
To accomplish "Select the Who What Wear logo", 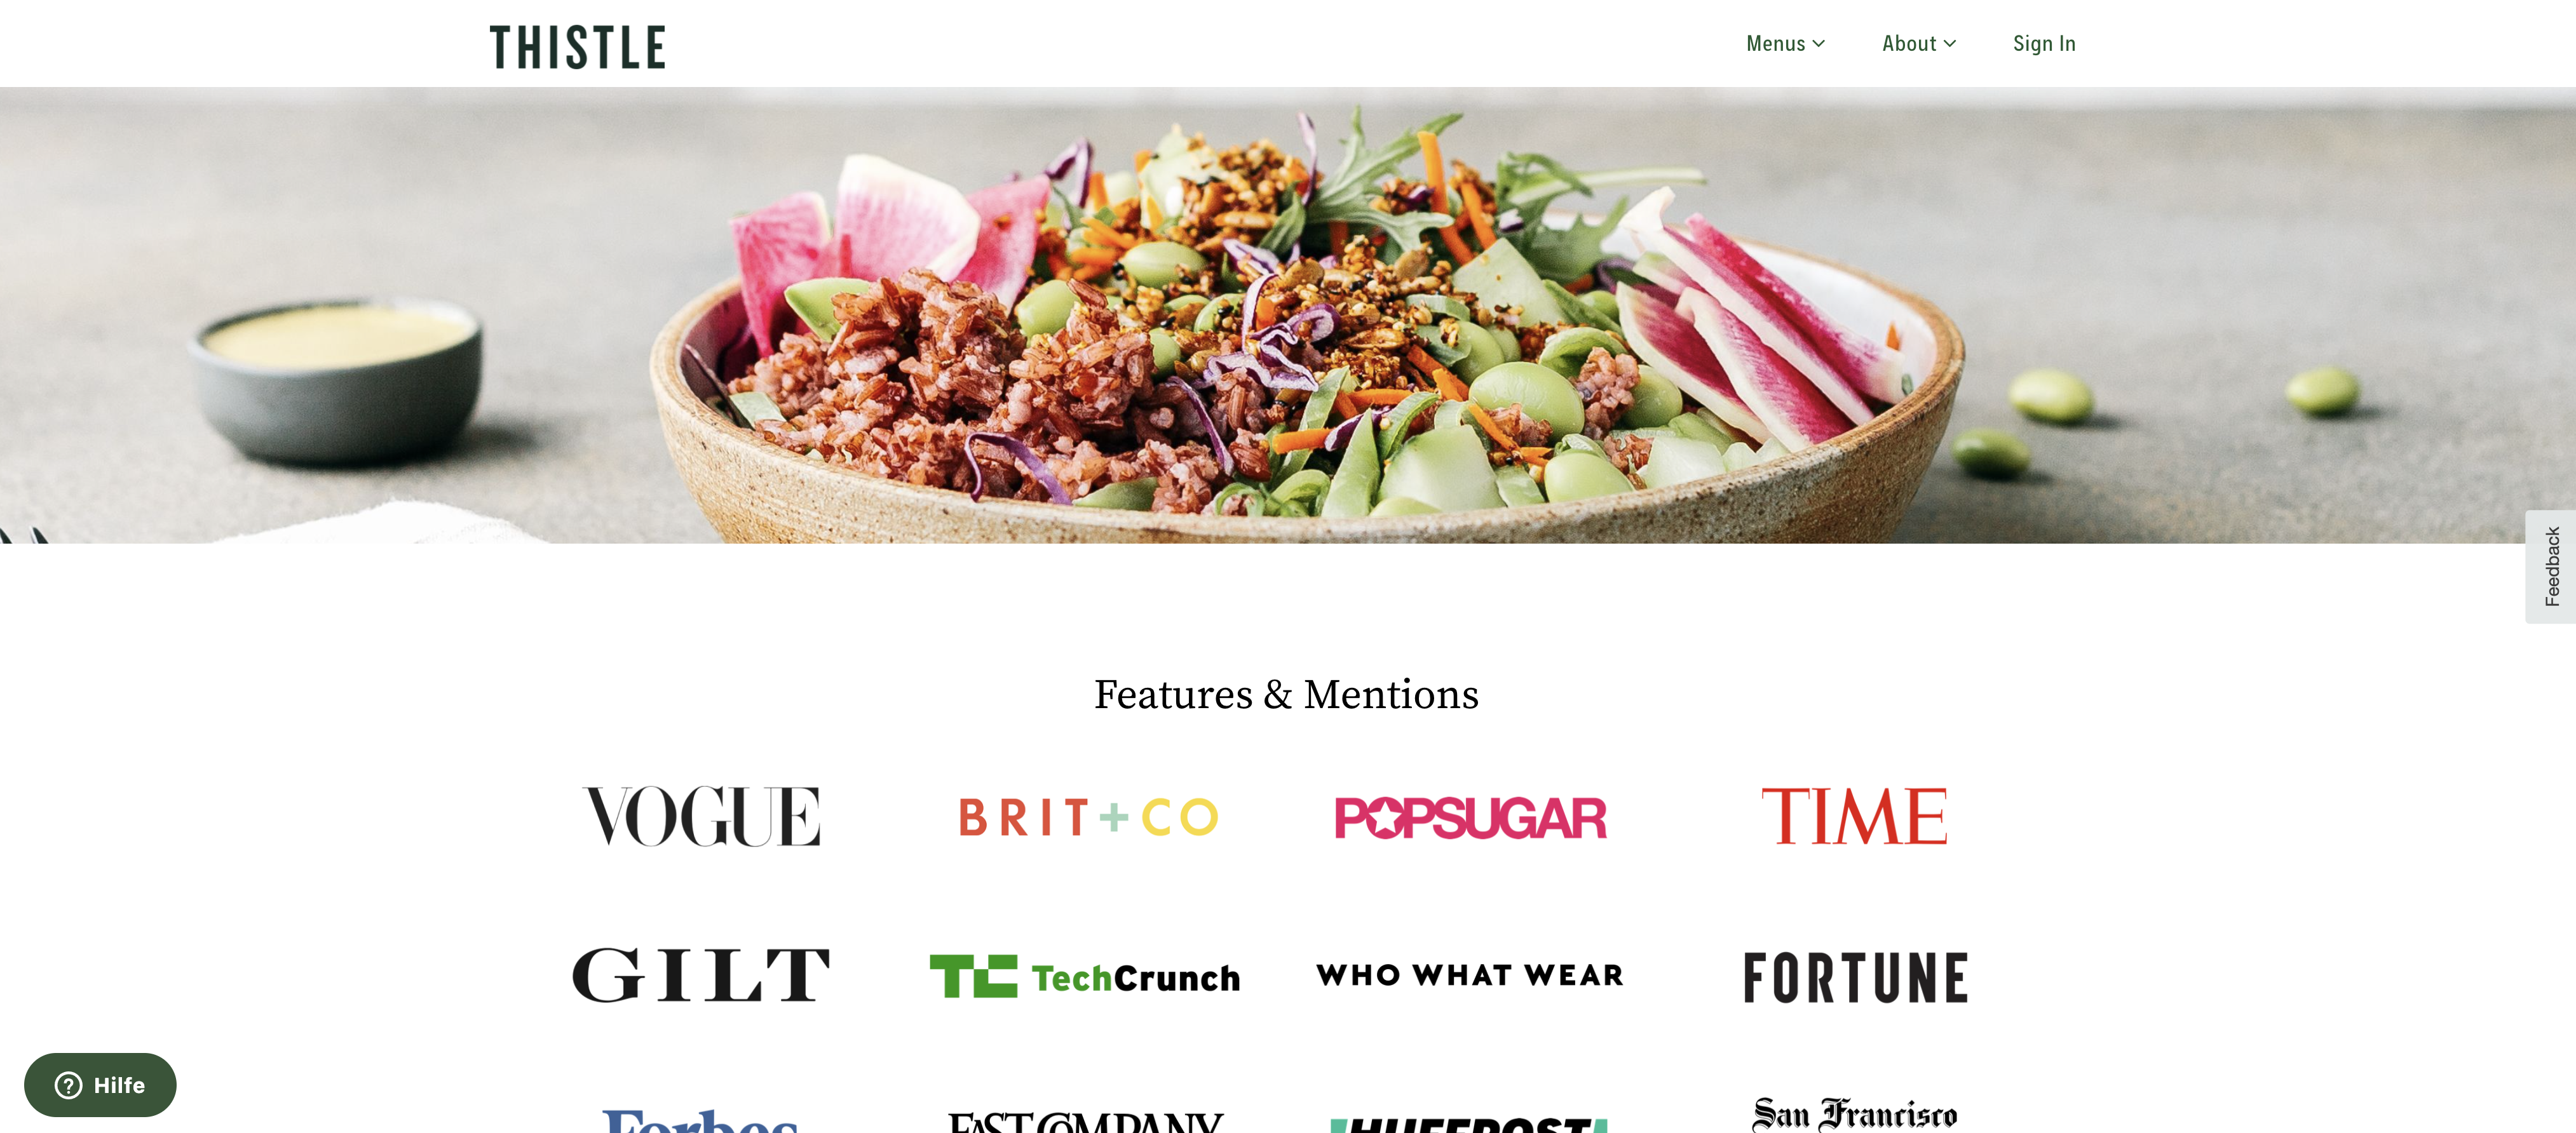I will 1470,975.
